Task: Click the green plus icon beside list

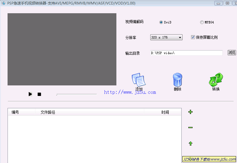Action: coord(190,112)
